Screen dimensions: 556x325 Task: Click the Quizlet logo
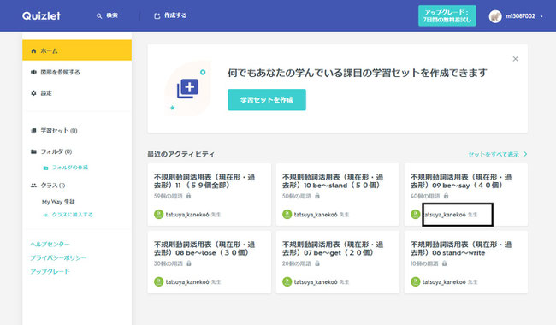coord(41,15)
